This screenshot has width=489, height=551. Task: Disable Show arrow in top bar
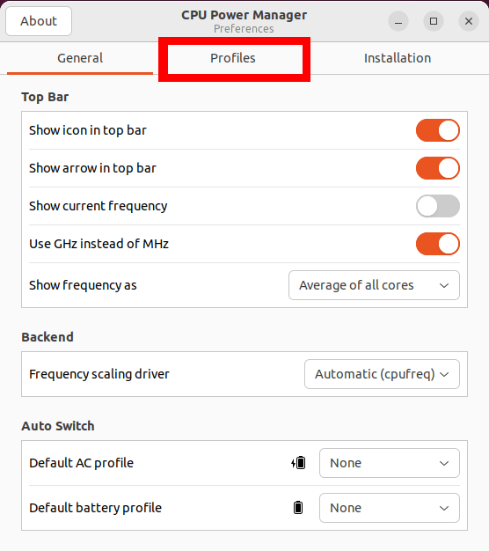coord(438,168)
